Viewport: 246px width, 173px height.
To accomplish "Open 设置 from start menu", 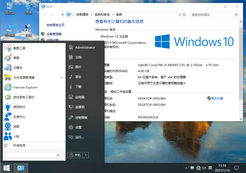I will click(x=85, y=127).
